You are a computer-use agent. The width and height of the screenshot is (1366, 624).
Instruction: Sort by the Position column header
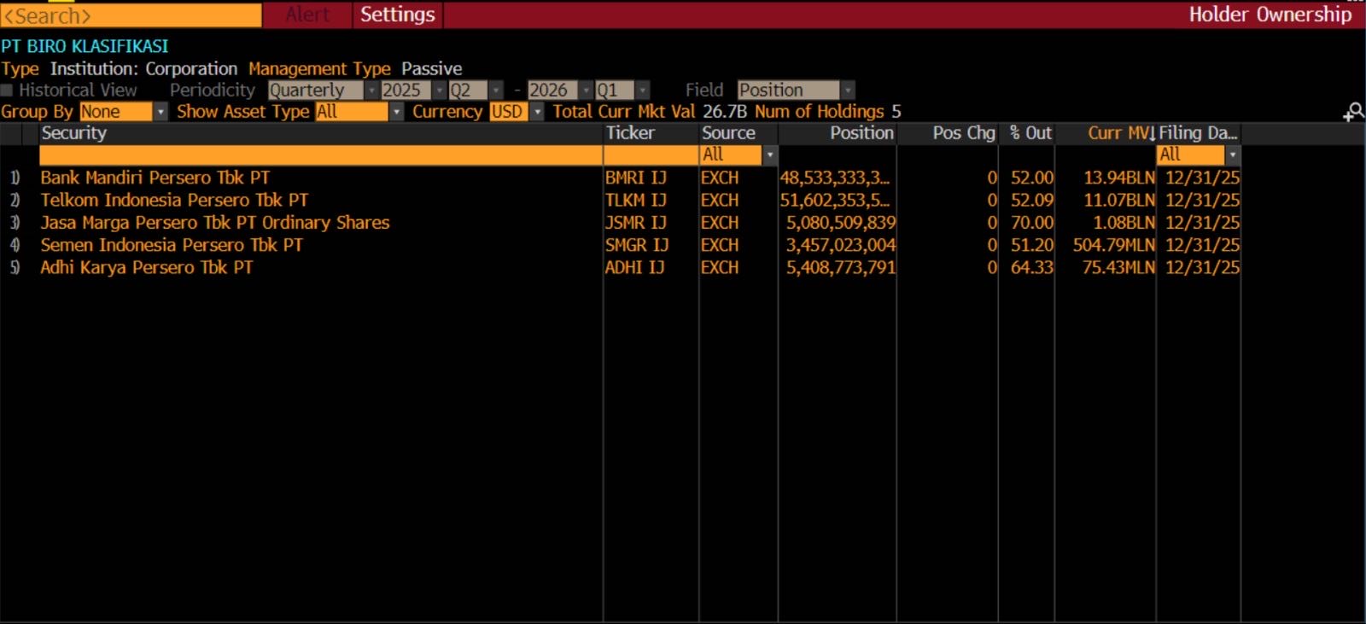click(x=861, y=133)
